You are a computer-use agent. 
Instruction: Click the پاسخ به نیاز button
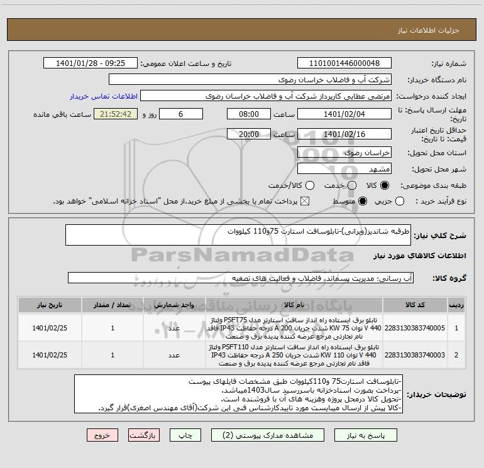pos(365,435)
